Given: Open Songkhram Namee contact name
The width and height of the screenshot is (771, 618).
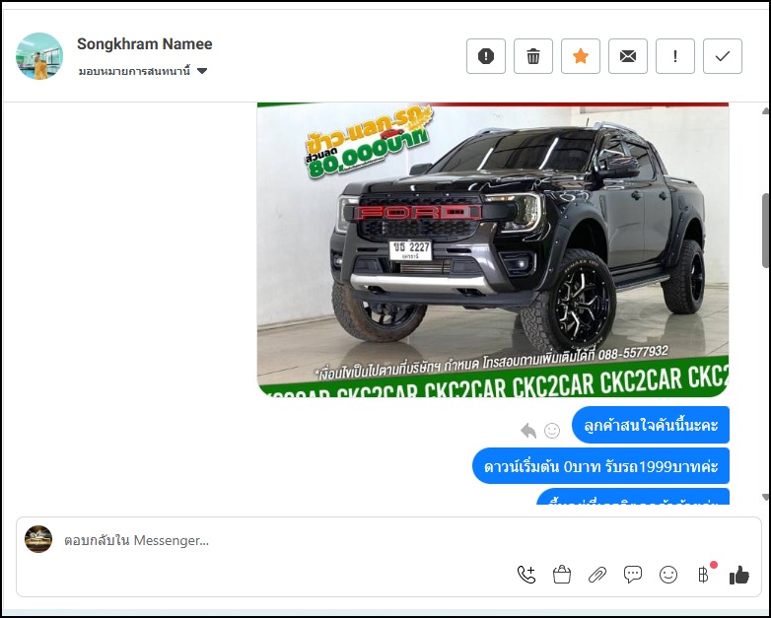Looking at the screenshot, I should click(145, 43).
